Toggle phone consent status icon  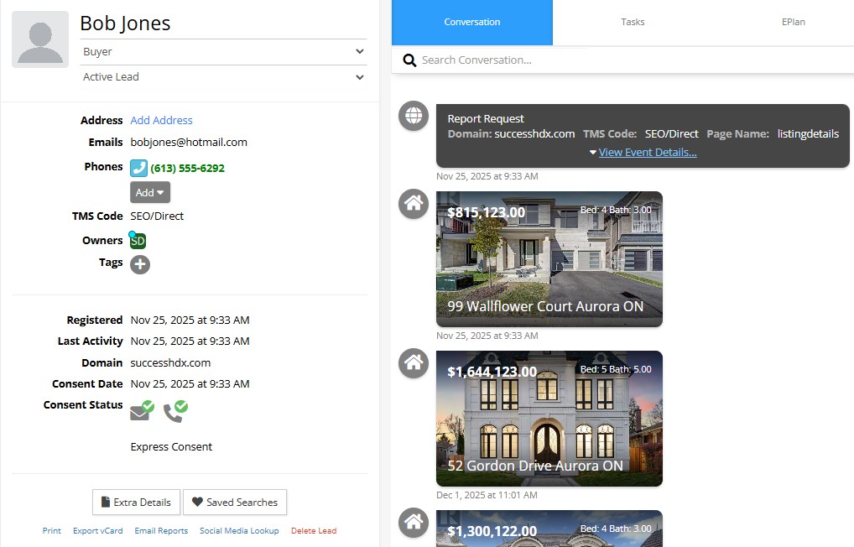(x=174, y=411)
